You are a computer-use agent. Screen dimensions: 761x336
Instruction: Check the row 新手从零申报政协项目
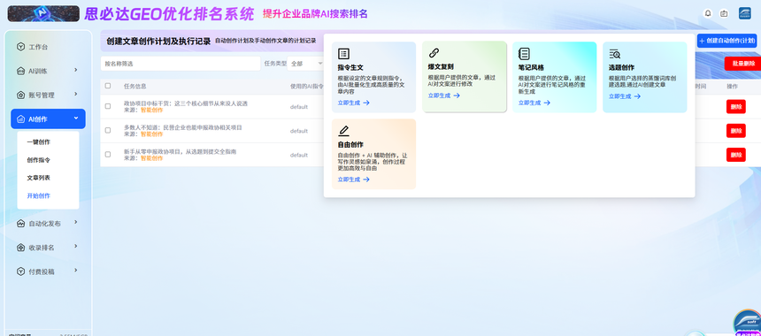(x=108, y=155)
